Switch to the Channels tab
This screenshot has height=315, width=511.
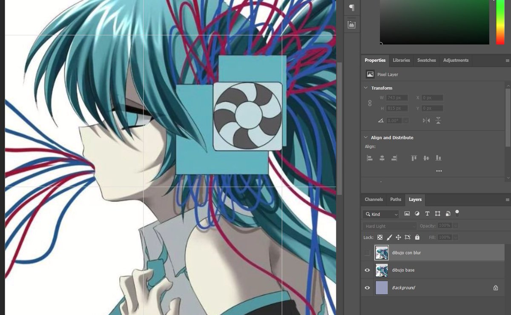(x=374, y=200)
